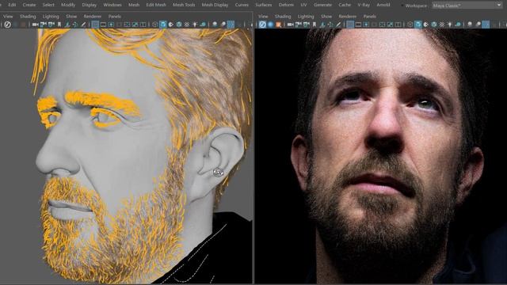Open the V-Ray menu

(x=364, y=5)
